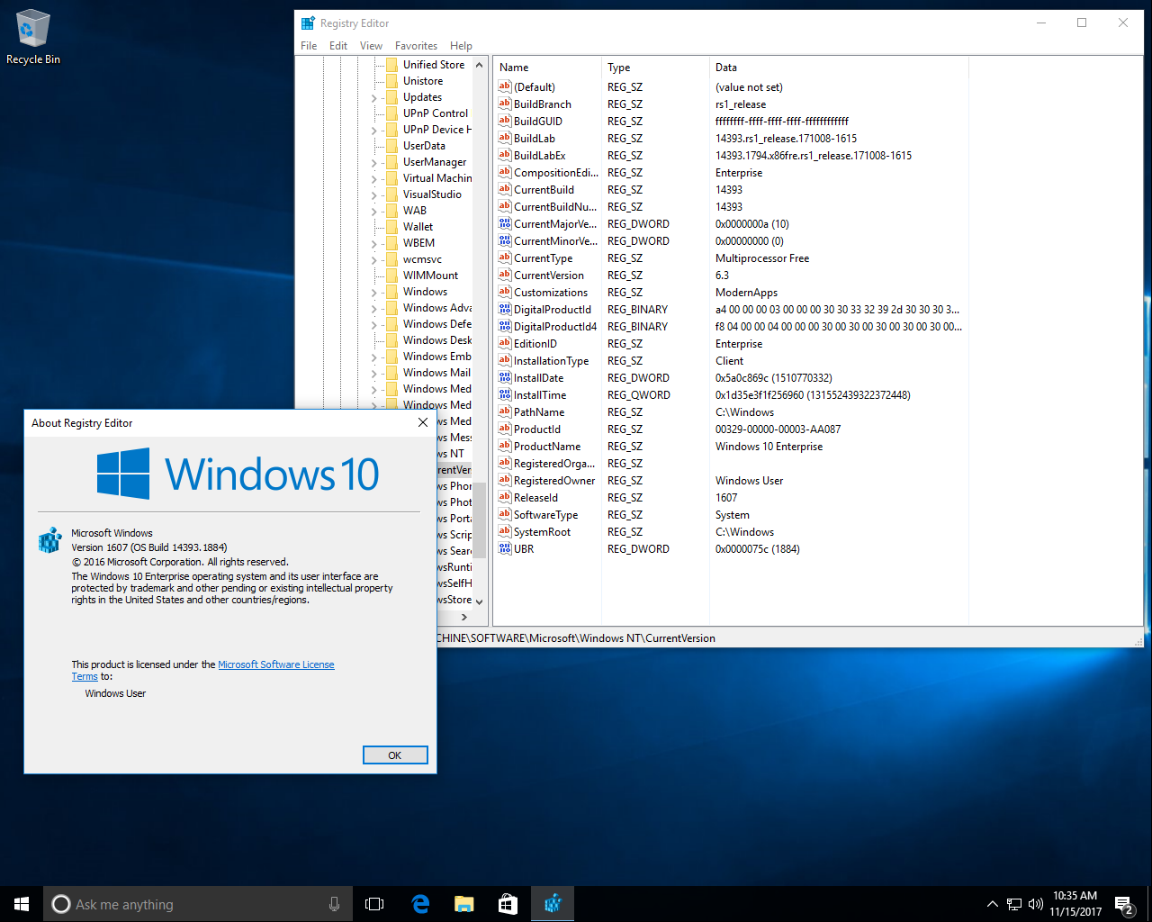Click the ReleaseId string icon
1152x922 pixels.
505,497
